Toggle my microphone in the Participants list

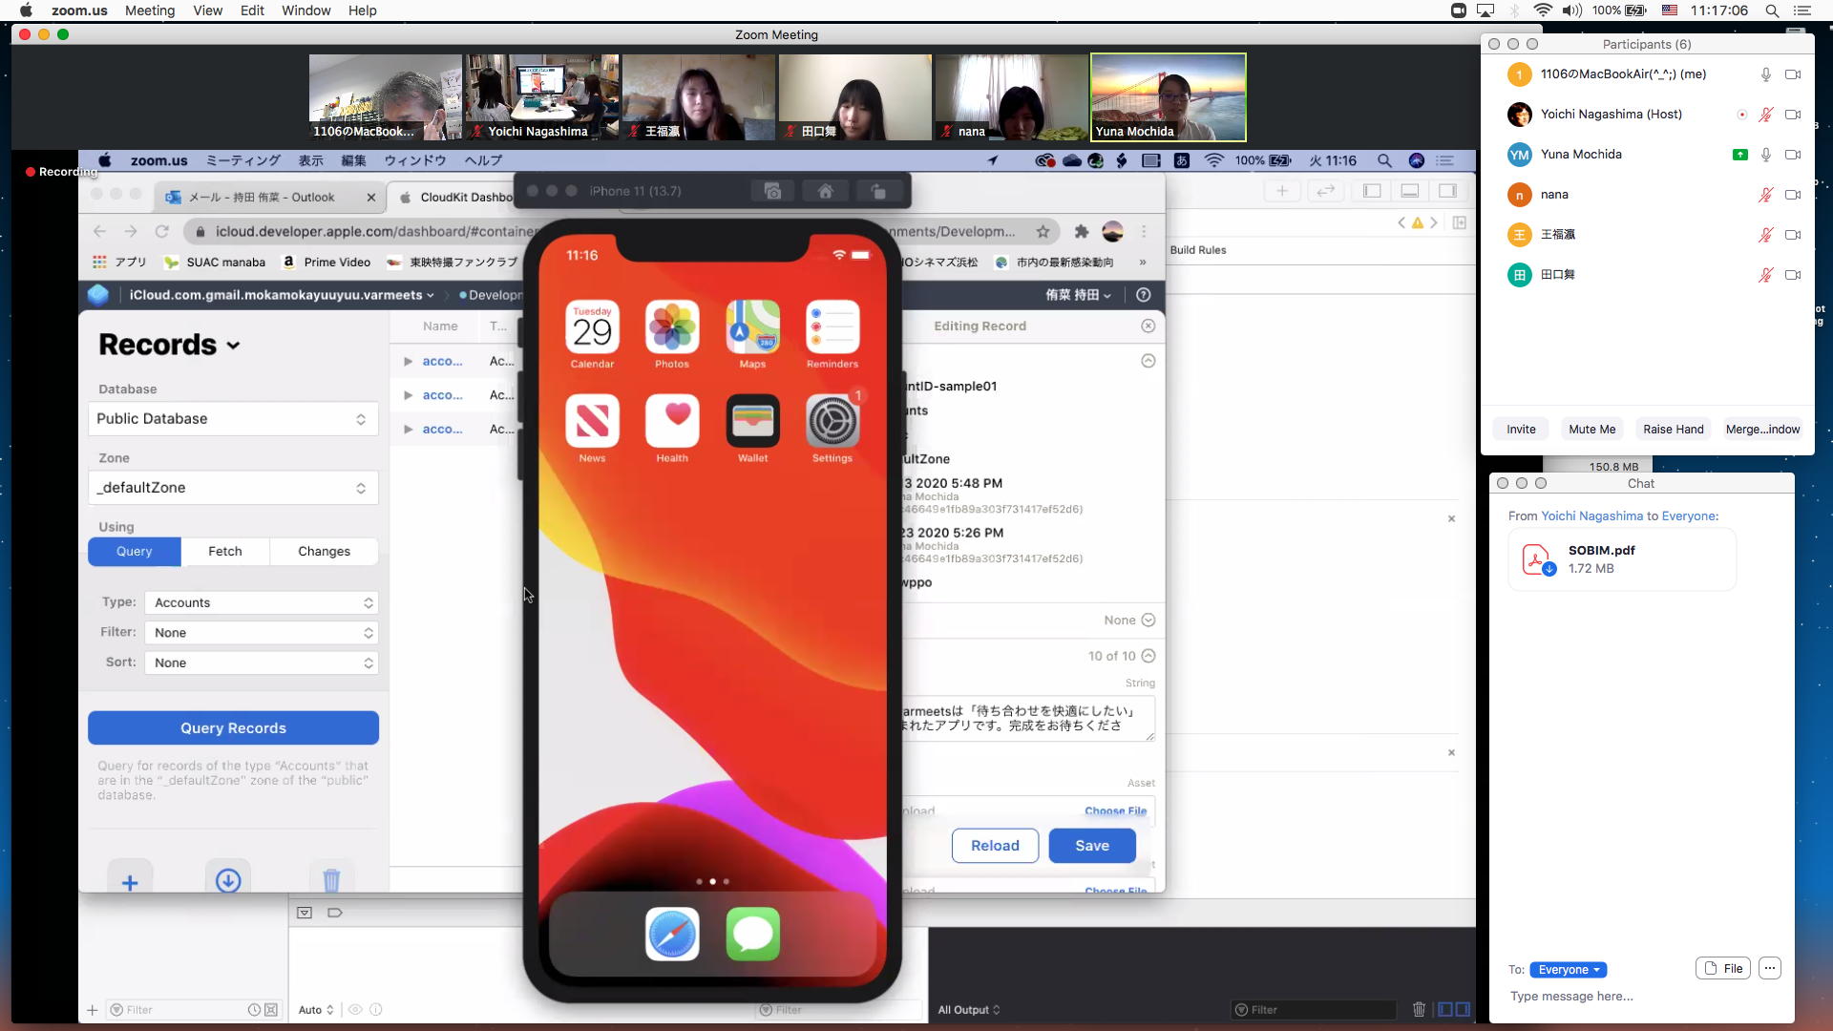1766,74
